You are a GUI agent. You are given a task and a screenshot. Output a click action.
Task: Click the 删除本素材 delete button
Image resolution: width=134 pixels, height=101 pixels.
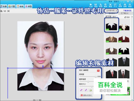pos(86,95)
